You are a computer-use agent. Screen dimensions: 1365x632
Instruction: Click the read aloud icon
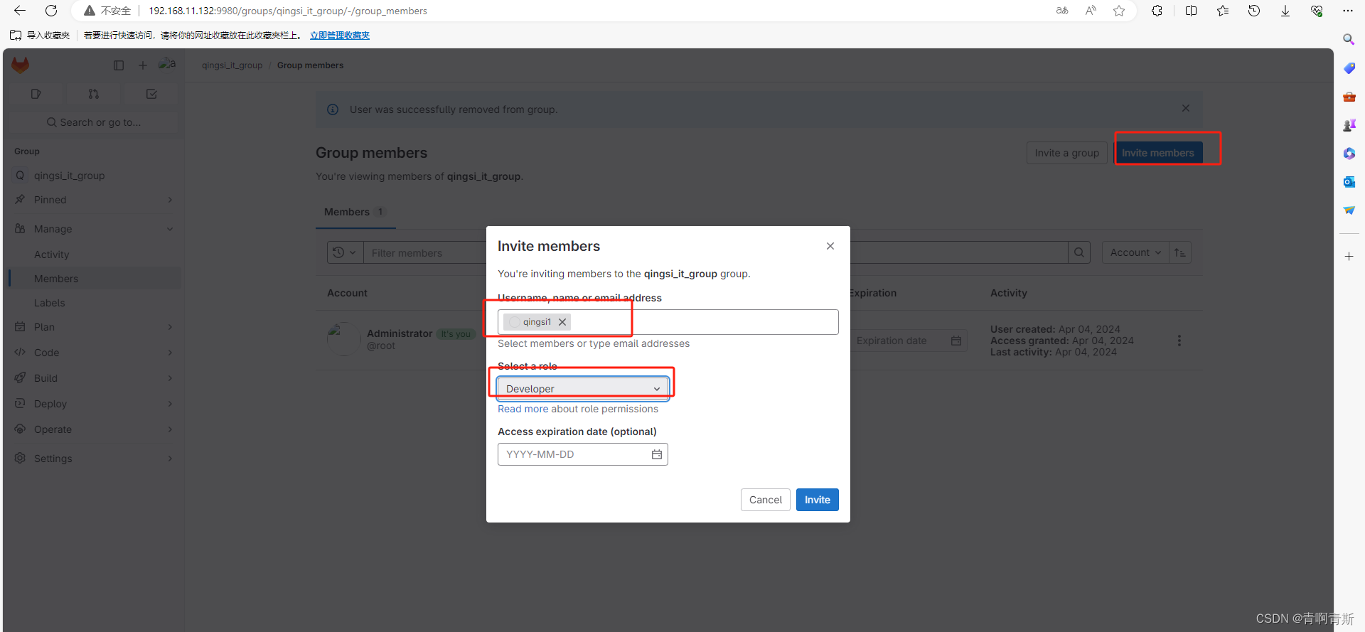click(1091, 11)
